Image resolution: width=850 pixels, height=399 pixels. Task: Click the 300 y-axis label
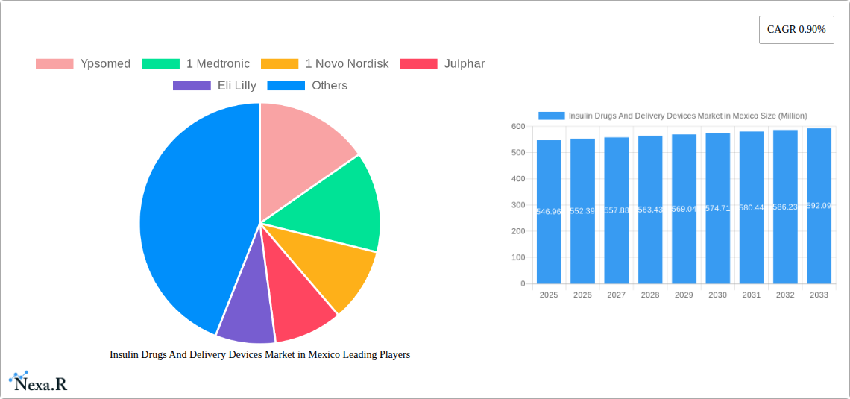519,205
